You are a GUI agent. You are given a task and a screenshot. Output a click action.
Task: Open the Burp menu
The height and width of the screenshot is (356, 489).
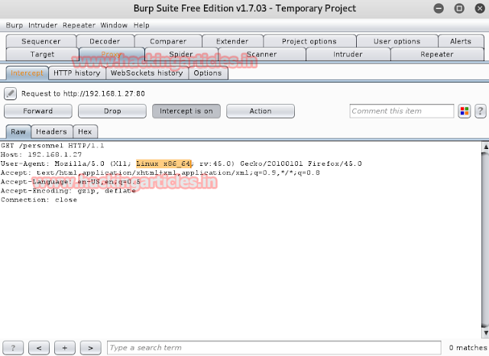pos(15,25)
